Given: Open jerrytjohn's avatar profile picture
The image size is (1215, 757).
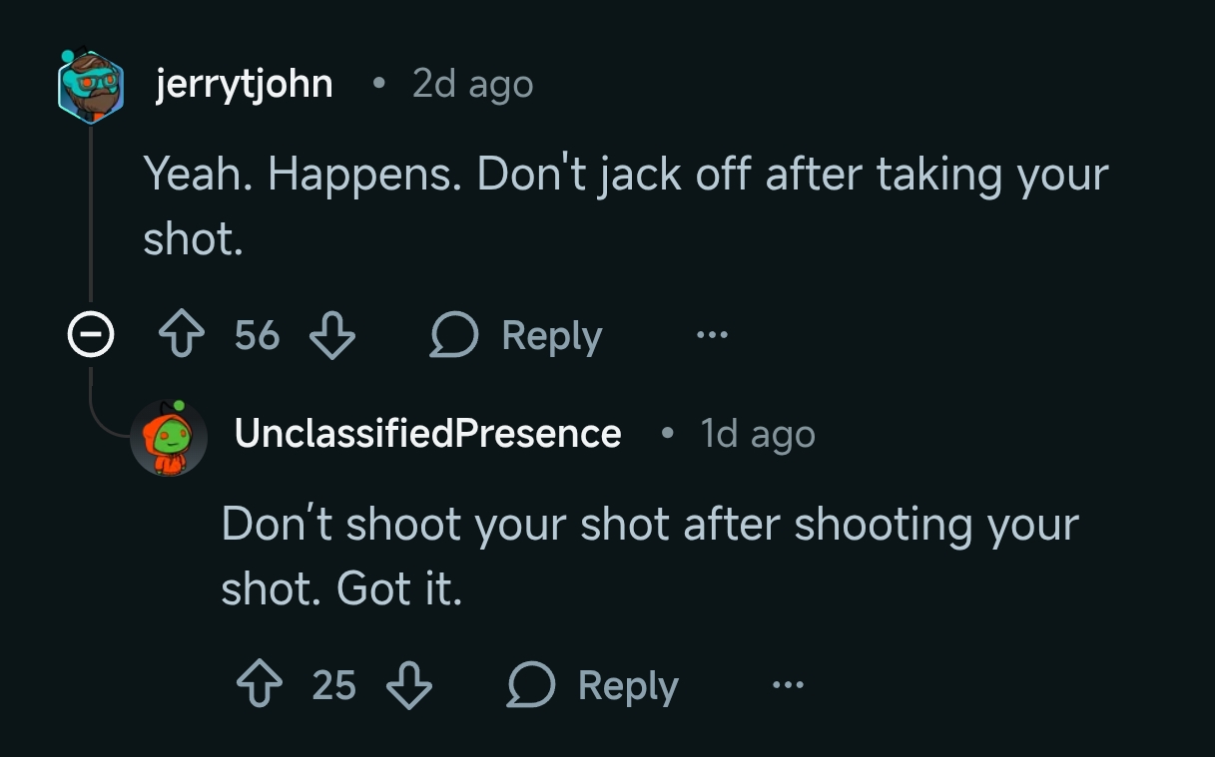Looking at the screenshot, I should click(90, 86).
